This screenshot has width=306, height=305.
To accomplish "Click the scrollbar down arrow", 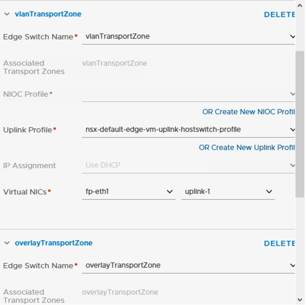I will [301, 300].
